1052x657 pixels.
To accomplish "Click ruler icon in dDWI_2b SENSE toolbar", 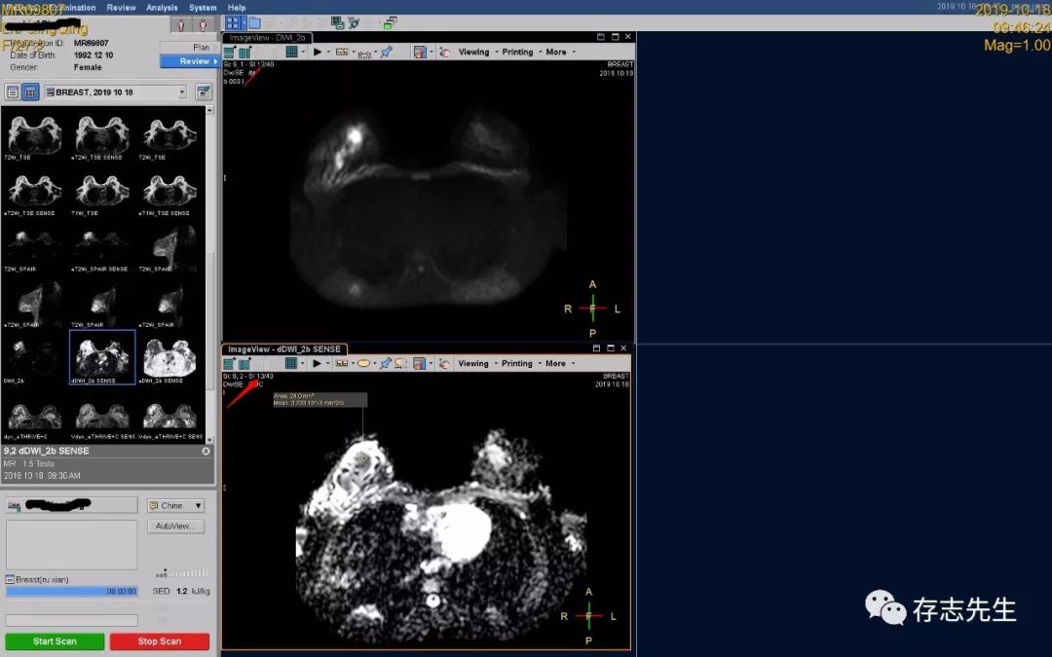I will tap(342, 363).
